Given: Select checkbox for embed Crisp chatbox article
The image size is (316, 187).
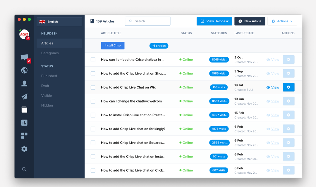Looking at the screenshot, I should click(93, 60).
